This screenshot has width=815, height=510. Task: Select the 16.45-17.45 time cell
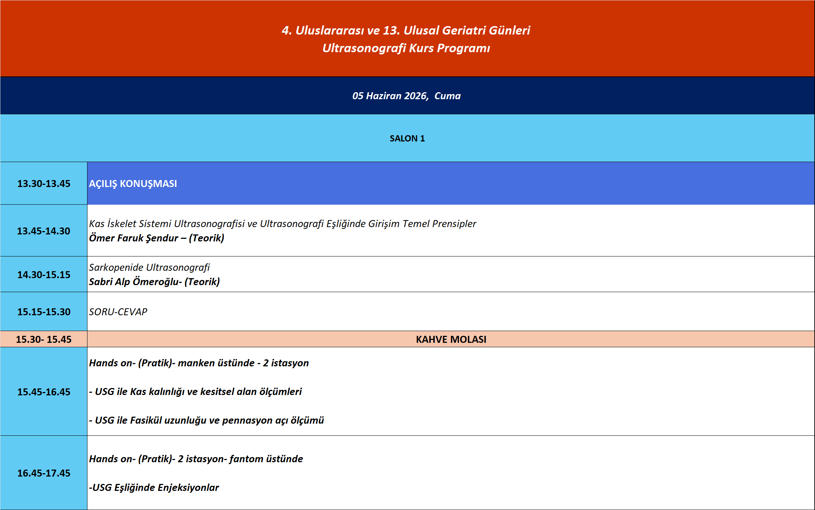coord(44,473)
